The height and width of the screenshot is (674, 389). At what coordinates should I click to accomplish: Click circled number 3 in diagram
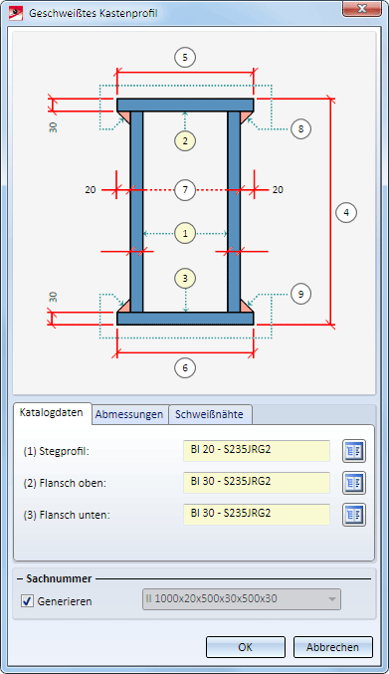click(185, 279)
